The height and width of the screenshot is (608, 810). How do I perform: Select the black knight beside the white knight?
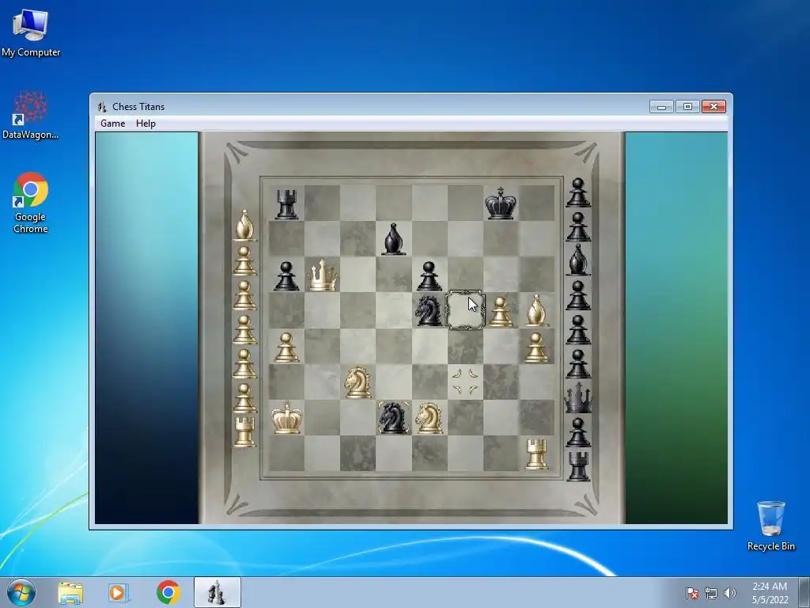(x=393, y=418)
